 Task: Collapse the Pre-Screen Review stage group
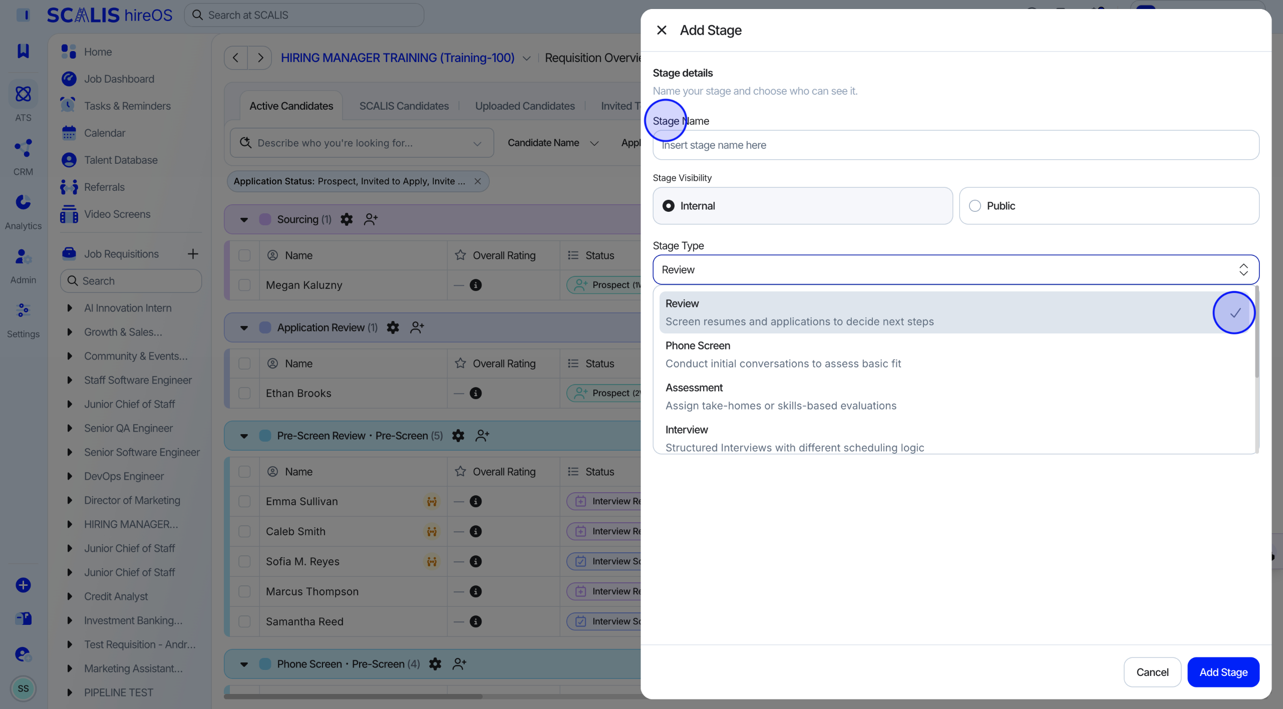pos(244,436)
